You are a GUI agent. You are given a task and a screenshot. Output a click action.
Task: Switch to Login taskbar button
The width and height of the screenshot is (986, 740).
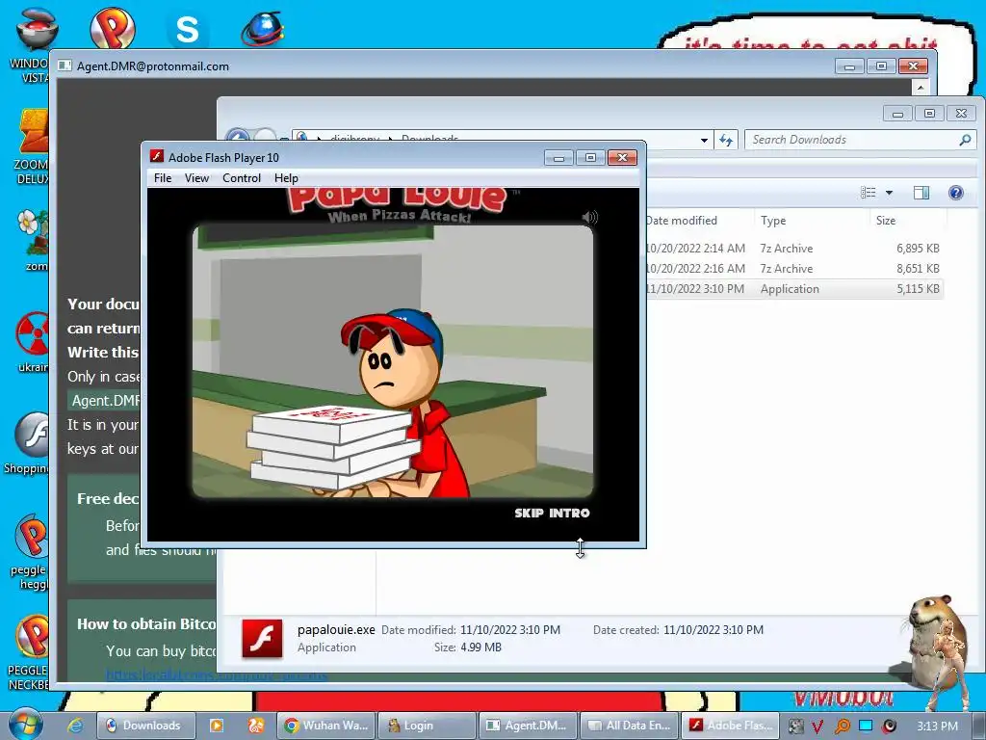pyautogui.click(x=427, y=726)
